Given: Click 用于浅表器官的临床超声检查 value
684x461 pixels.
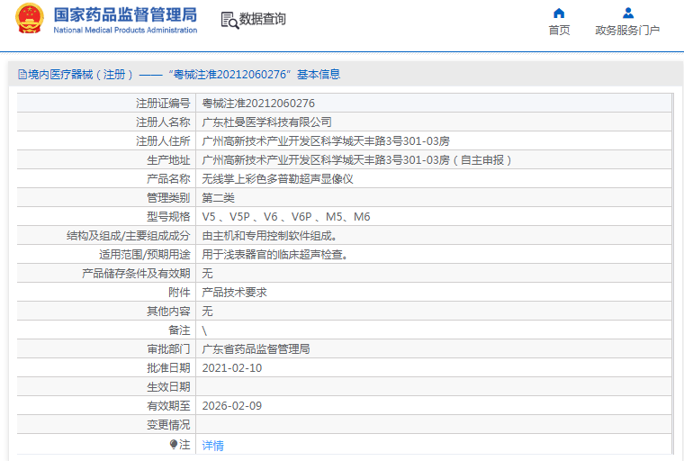Looking at the screenshot, I should [274, 255].
